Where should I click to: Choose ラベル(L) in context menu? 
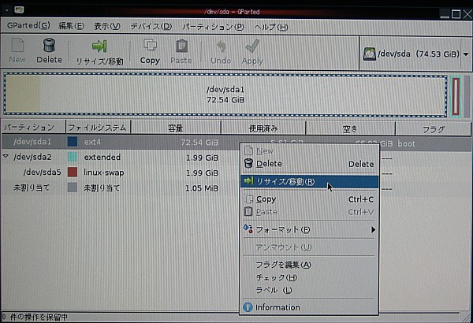pyautogui.click(x=309, y=290)
